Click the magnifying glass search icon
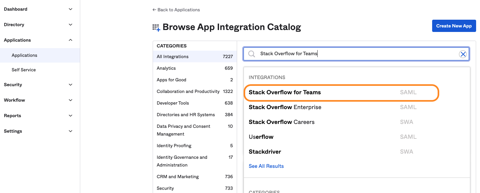This screenshot has height=193, width=480. click(x=252, y=54)
